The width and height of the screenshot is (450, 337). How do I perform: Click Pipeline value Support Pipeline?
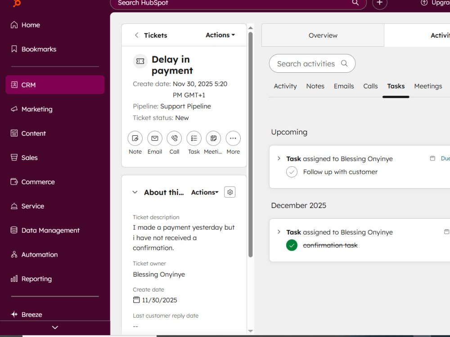[185, 106]
